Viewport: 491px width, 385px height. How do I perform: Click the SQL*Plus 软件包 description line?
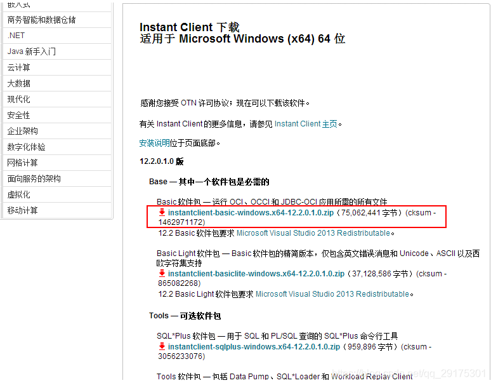click(x=277, y=336)
